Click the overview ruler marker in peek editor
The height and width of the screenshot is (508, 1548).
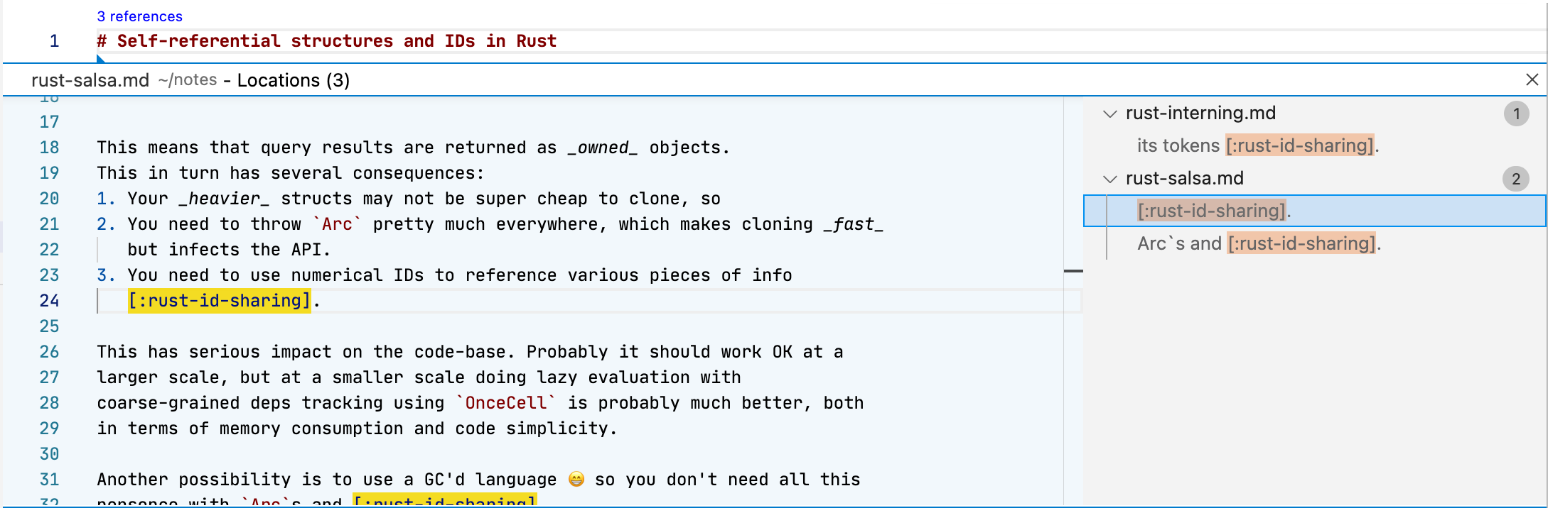point(1073,271)
